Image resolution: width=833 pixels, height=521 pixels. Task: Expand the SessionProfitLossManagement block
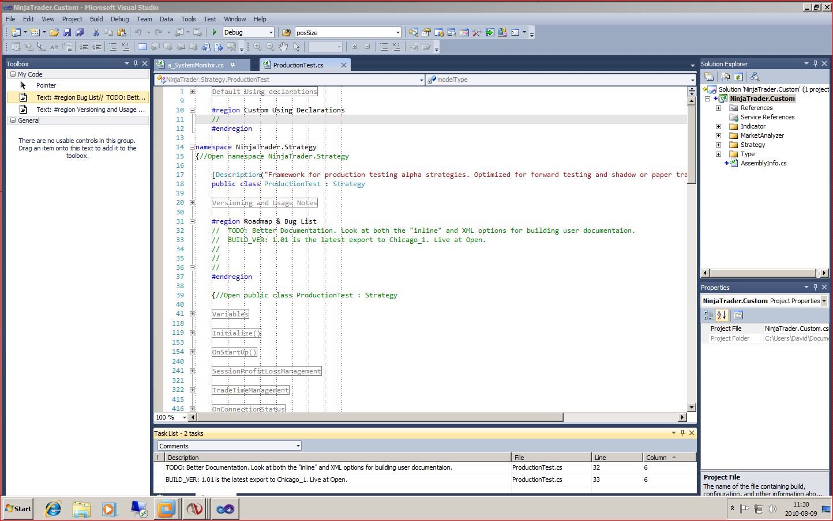point(193,371)
